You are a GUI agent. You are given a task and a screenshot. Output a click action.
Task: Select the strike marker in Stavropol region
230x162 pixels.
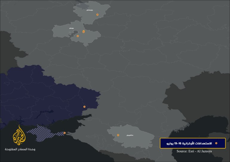tap(118, 135)
